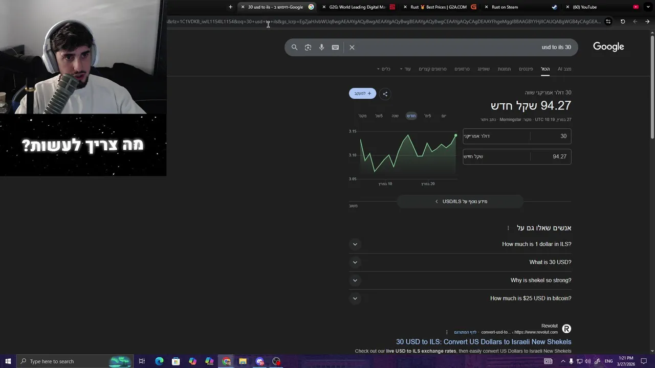Click site settings tune icon in address bar
Image resolution: width=655 pixels, height=368 pixels.
click(x=608, y=21)
